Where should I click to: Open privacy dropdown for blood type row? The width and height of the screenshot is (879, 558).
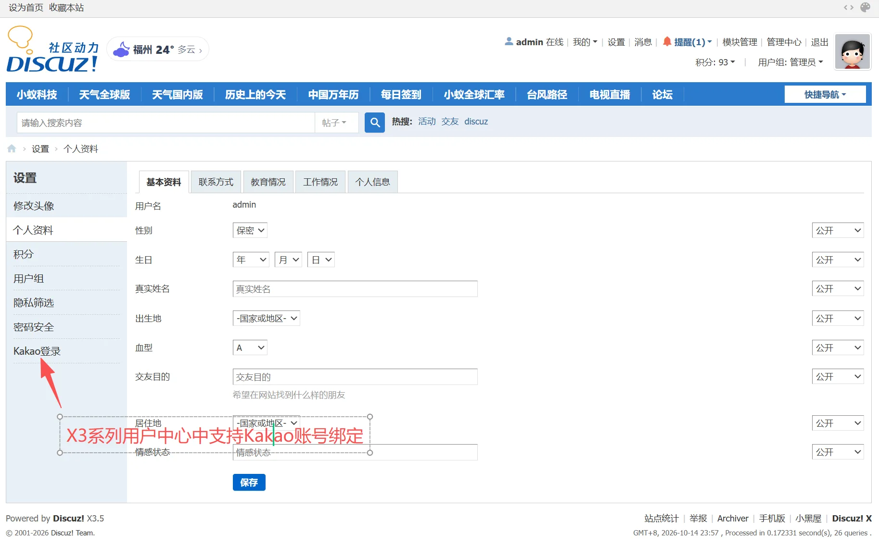[838, 347]
